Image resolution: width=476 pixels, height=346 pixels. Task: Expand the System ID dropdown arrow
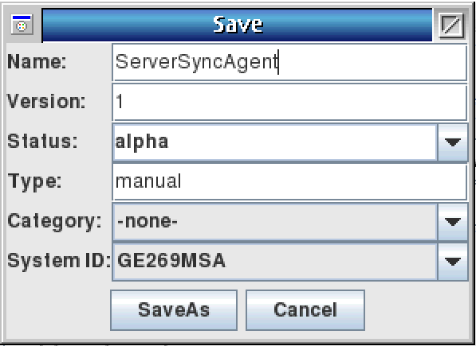(x=453, y=262)
